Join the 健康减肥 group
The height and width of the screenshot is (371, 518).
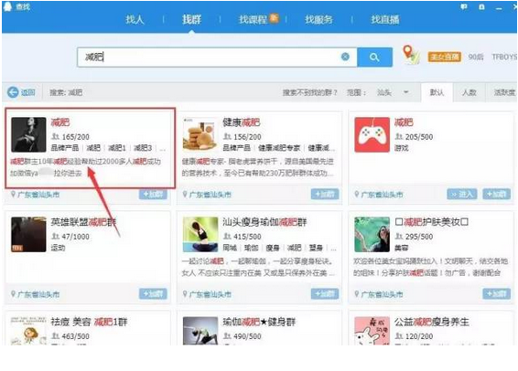coord(325,195)
